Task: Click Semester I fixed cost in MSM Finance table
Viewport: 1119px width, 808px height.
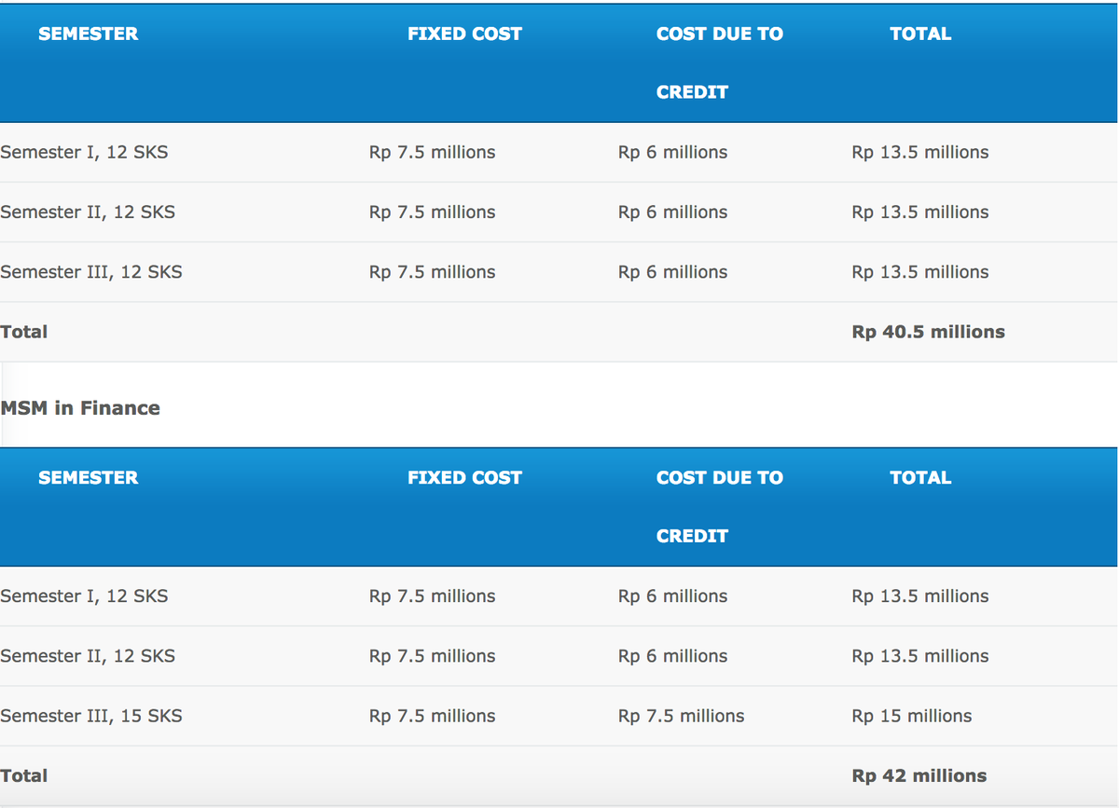Action: (x=432, y=596)
